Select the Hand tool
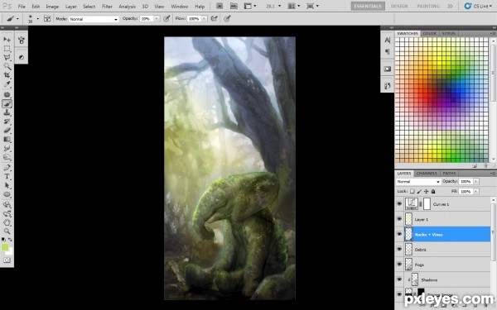Screen dimensions: 497x310 coord(7,222)
